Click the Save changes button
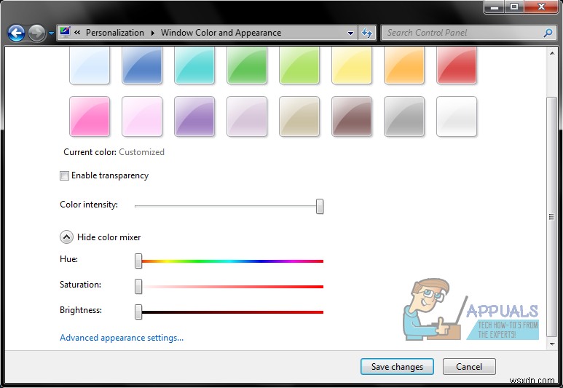563x388 pixels. [x=397, y=366]
